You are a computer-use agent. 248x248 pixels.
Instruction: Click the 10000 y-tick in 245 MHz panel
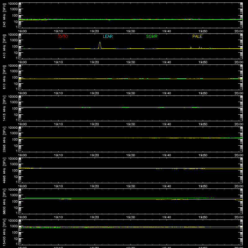click(13, 4)
